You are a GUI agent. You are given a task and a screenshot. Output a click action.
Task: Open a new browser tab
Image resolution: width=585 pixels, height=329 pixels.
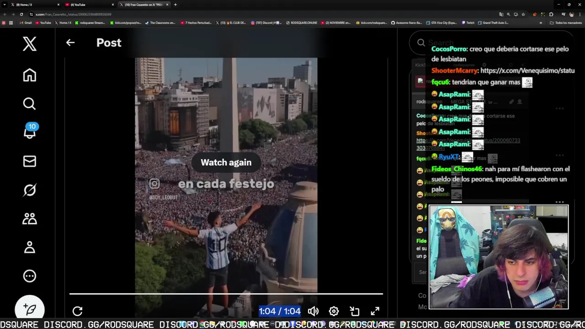[175, 5]
